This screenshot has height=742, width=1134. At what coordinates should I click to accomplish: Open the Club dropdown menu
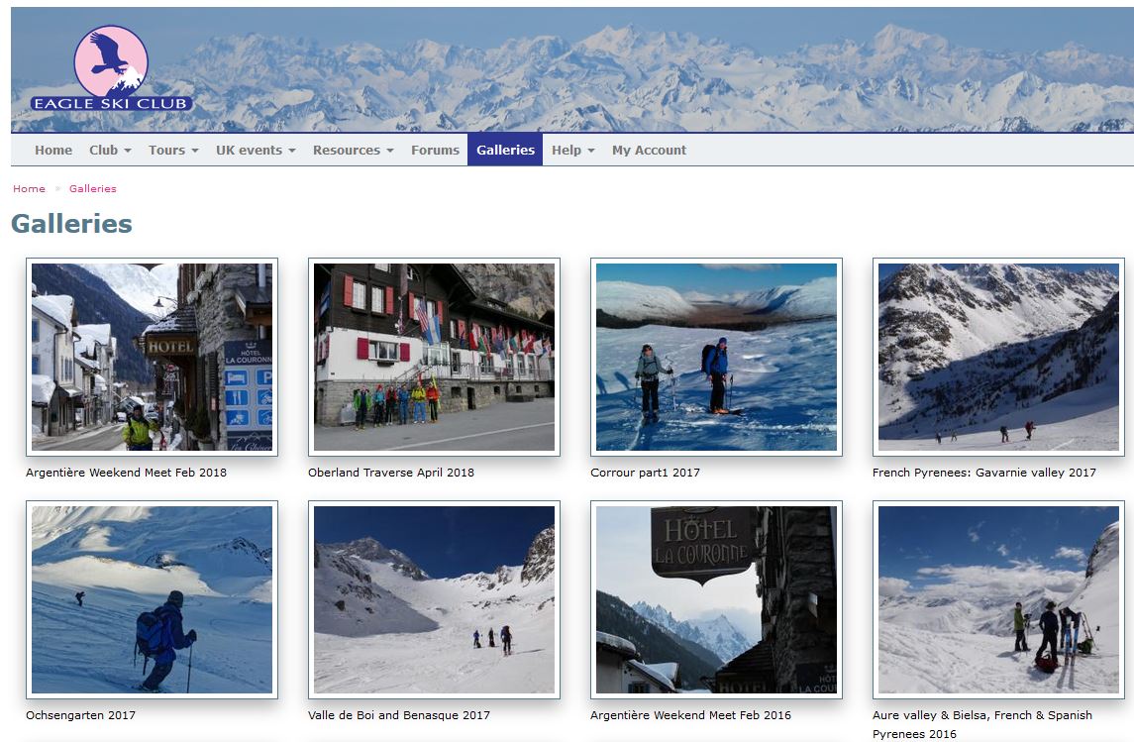click(110, 151)
